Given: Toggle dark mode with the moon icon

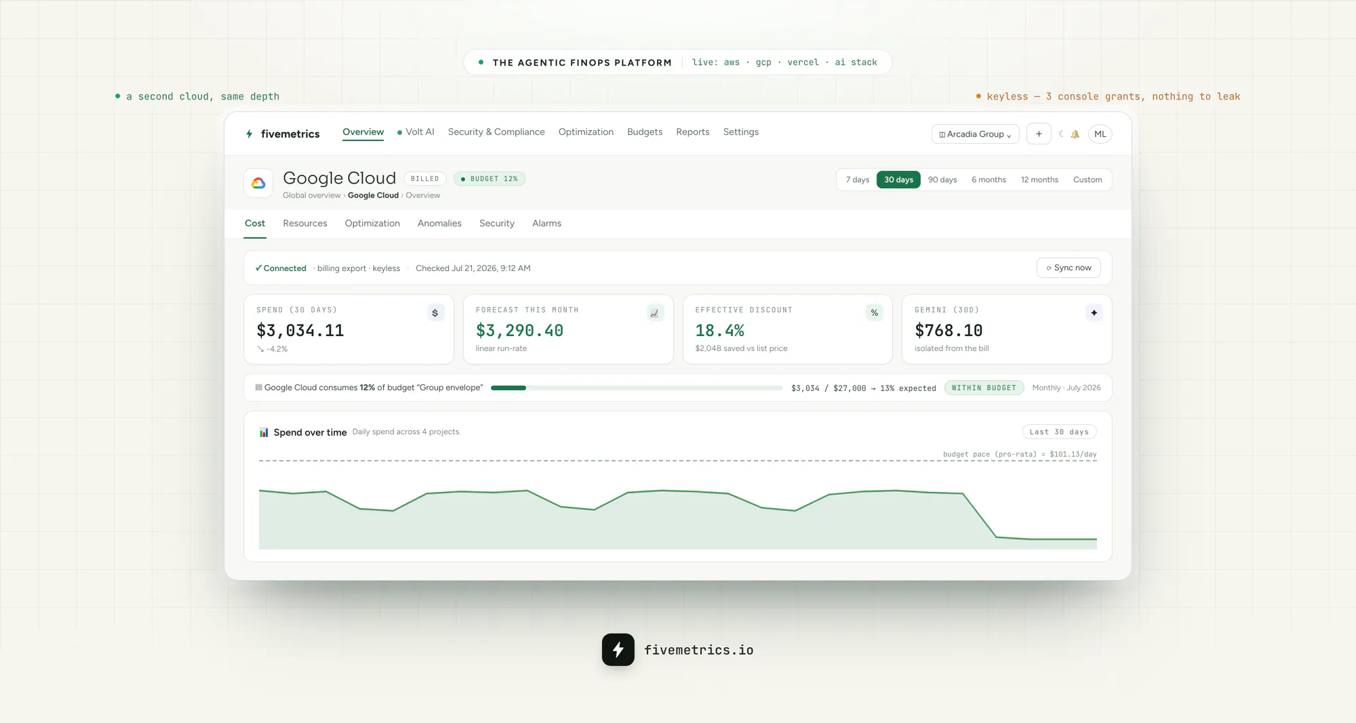Looking at the screenshot, I should (x=1061, y=134).
